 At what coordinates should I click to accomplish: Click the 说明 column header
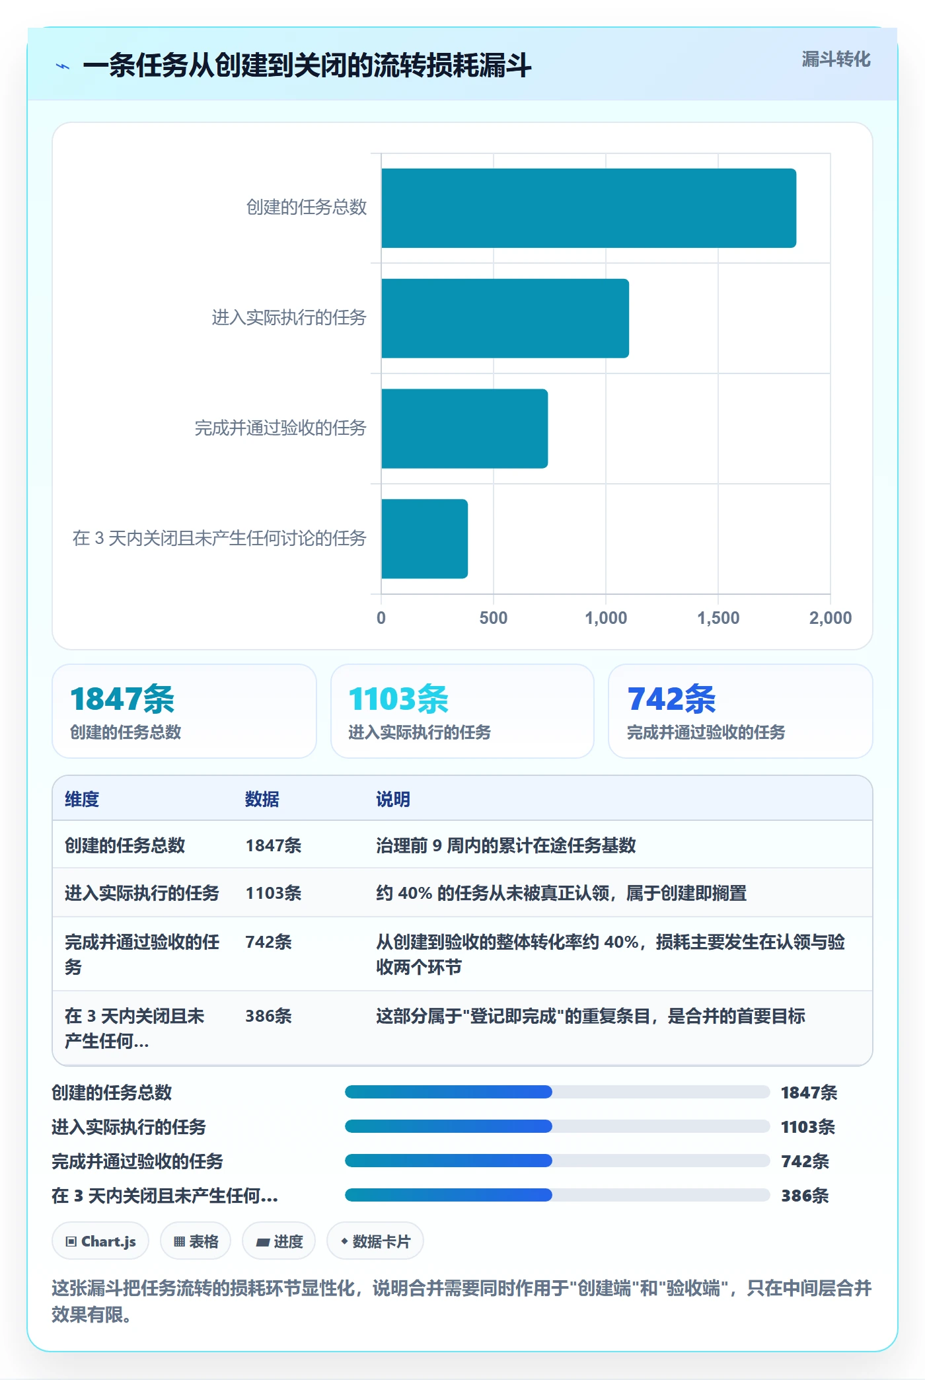(393, 799)
